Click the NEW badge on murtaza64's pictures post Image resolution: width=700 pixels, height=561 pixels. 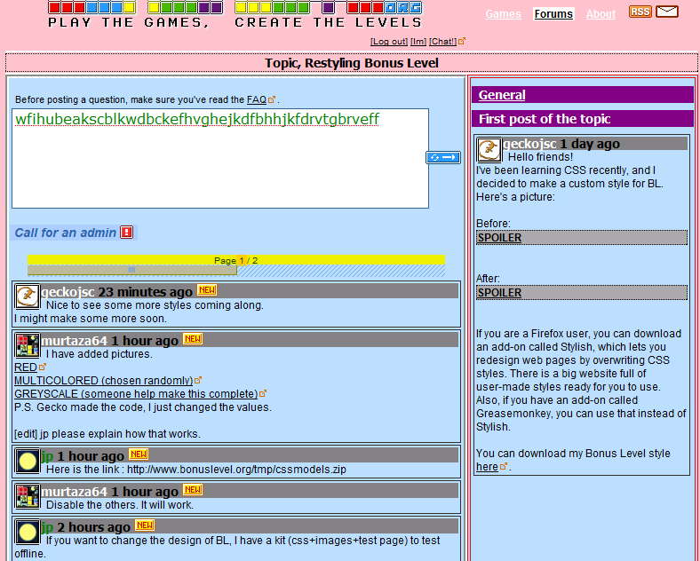click(x=193, y=339)
